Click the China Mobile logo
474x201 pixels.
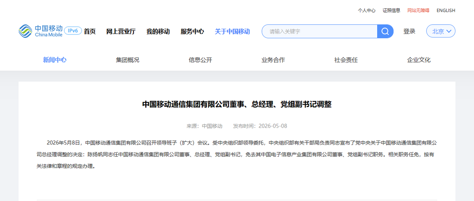pyautogui.click(x=41, y=31)
